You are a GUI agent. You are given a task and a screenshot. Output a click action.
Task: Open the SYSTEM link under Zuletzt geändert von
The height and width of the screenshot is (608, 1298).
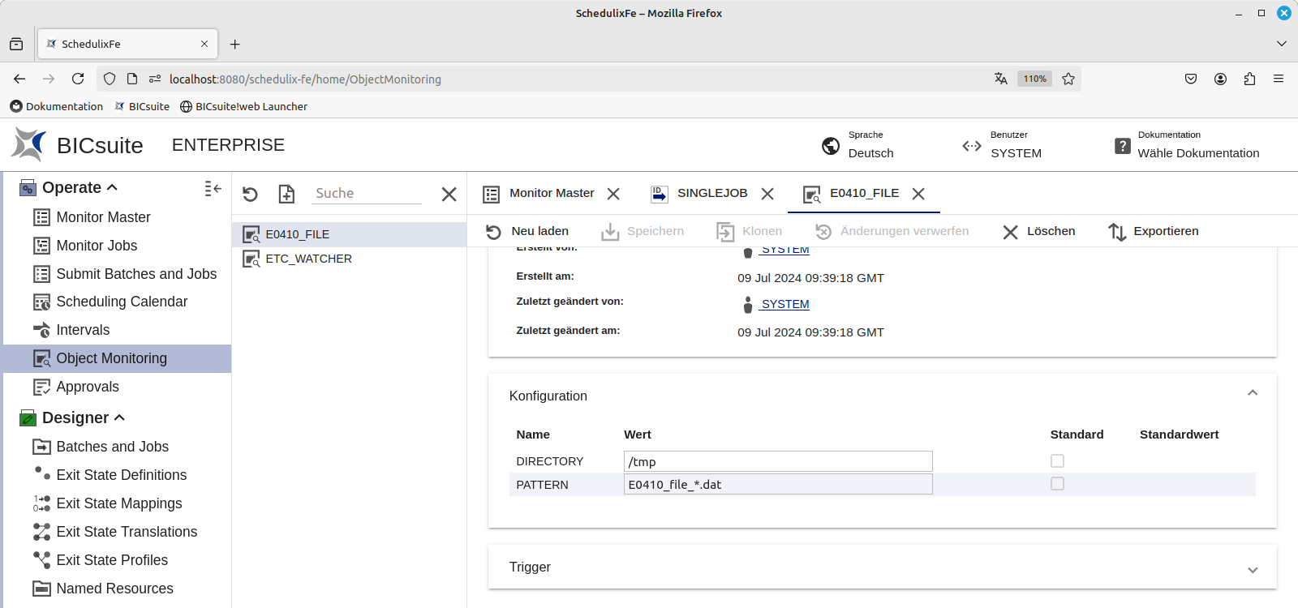(x=784, y=304)
